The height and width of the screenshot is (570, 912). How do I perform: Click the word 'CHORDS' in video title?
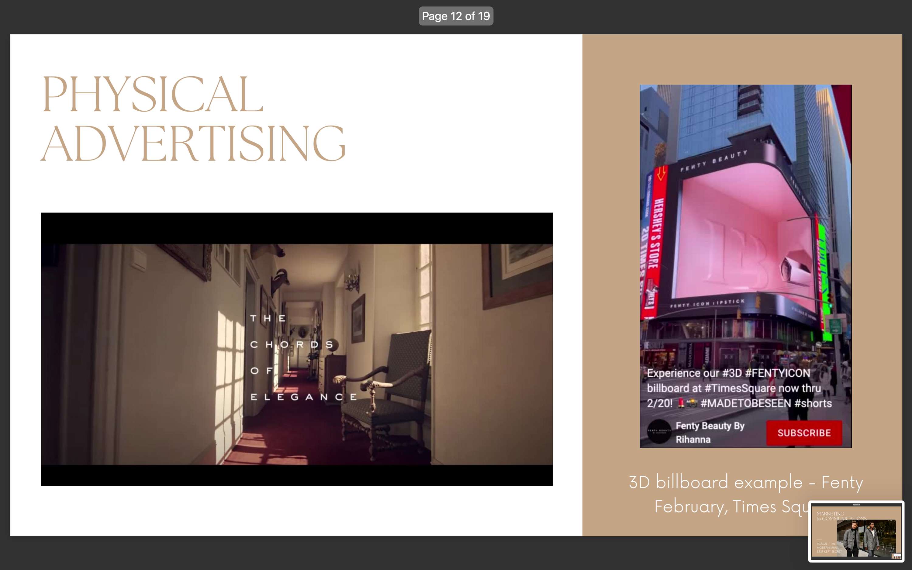[x=292, y=344]
